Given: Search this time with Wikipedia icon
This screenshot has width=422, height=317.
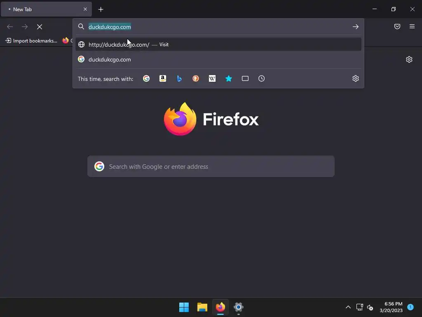Looking at the screenshot, I should point(212,78).
